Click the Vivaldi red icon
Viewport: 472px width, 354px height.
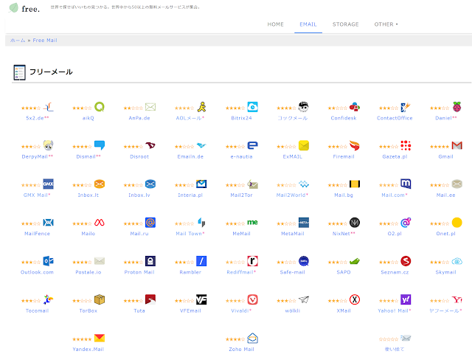point(252,299)
